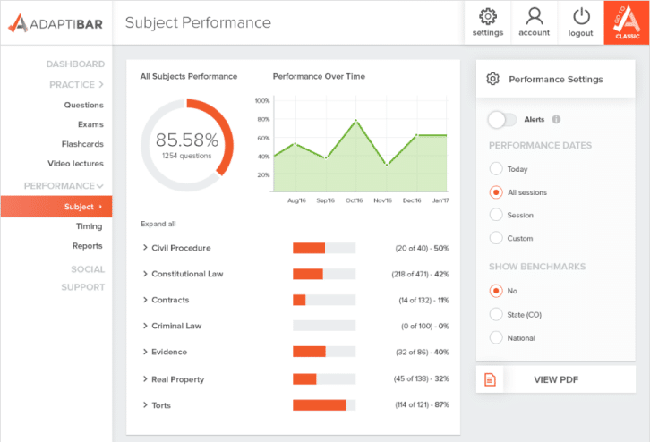Click the Evidence progress bar

324,352
